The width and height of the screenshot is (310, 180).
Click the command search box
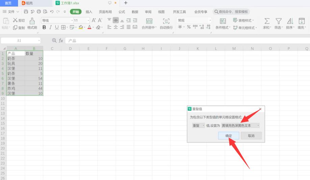click(x=231, y=12)
